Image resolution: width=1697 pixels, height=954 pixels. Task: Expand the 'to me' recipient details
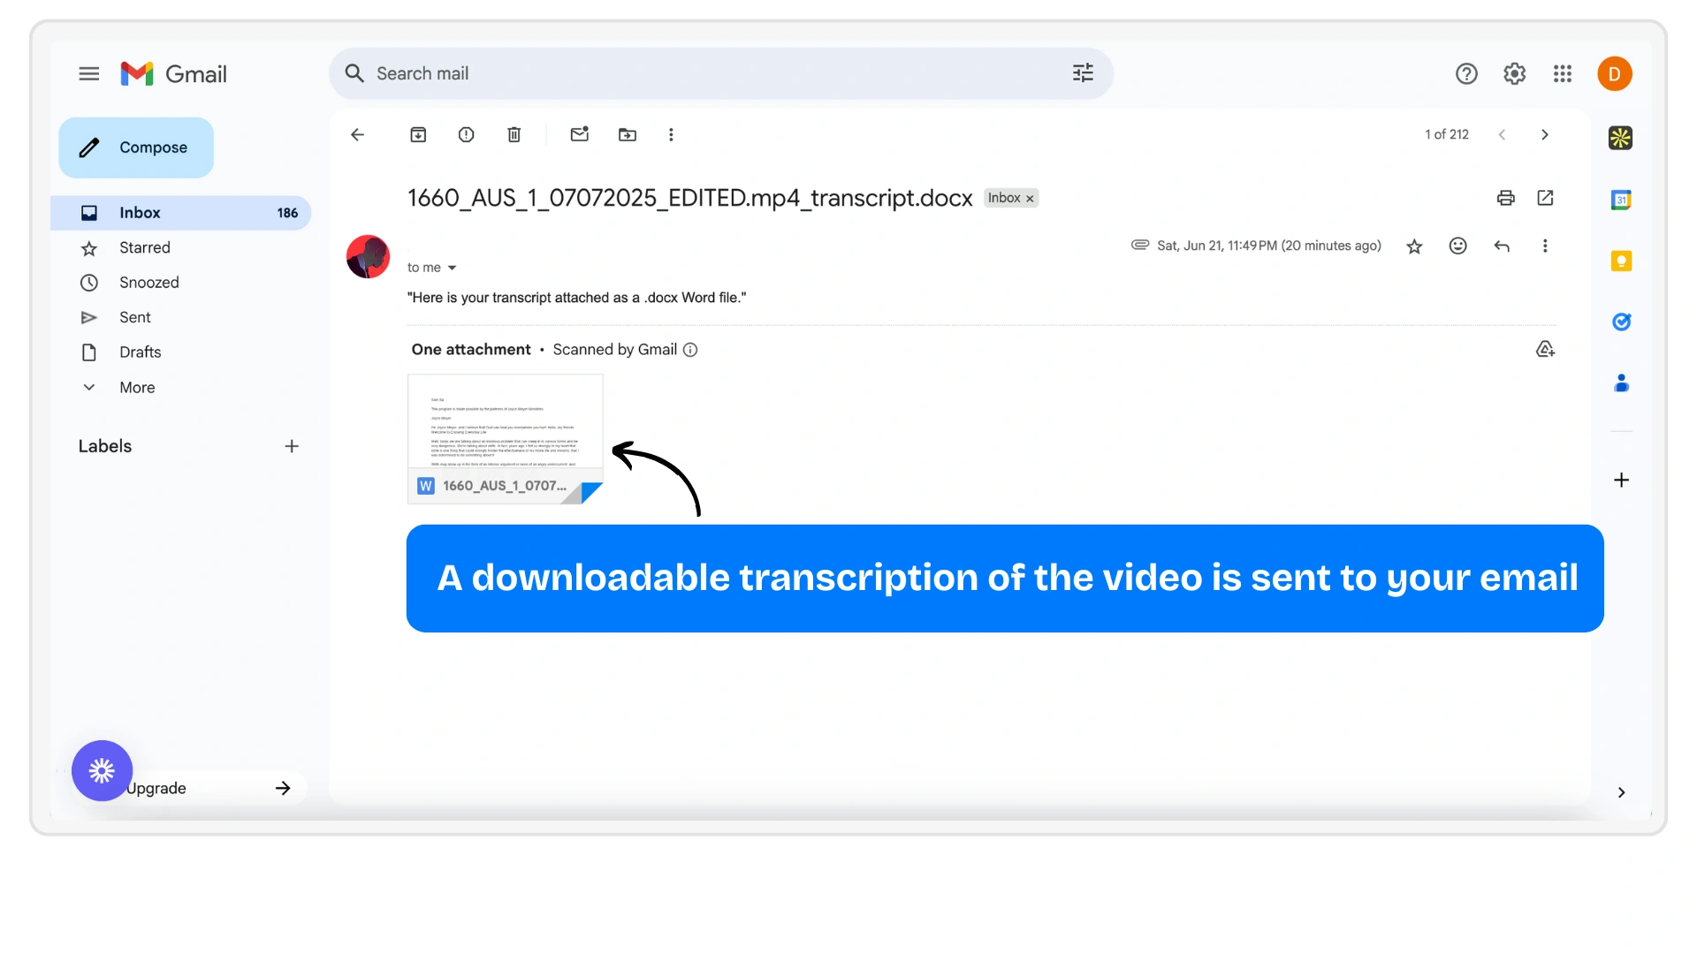tap(452, 268)
